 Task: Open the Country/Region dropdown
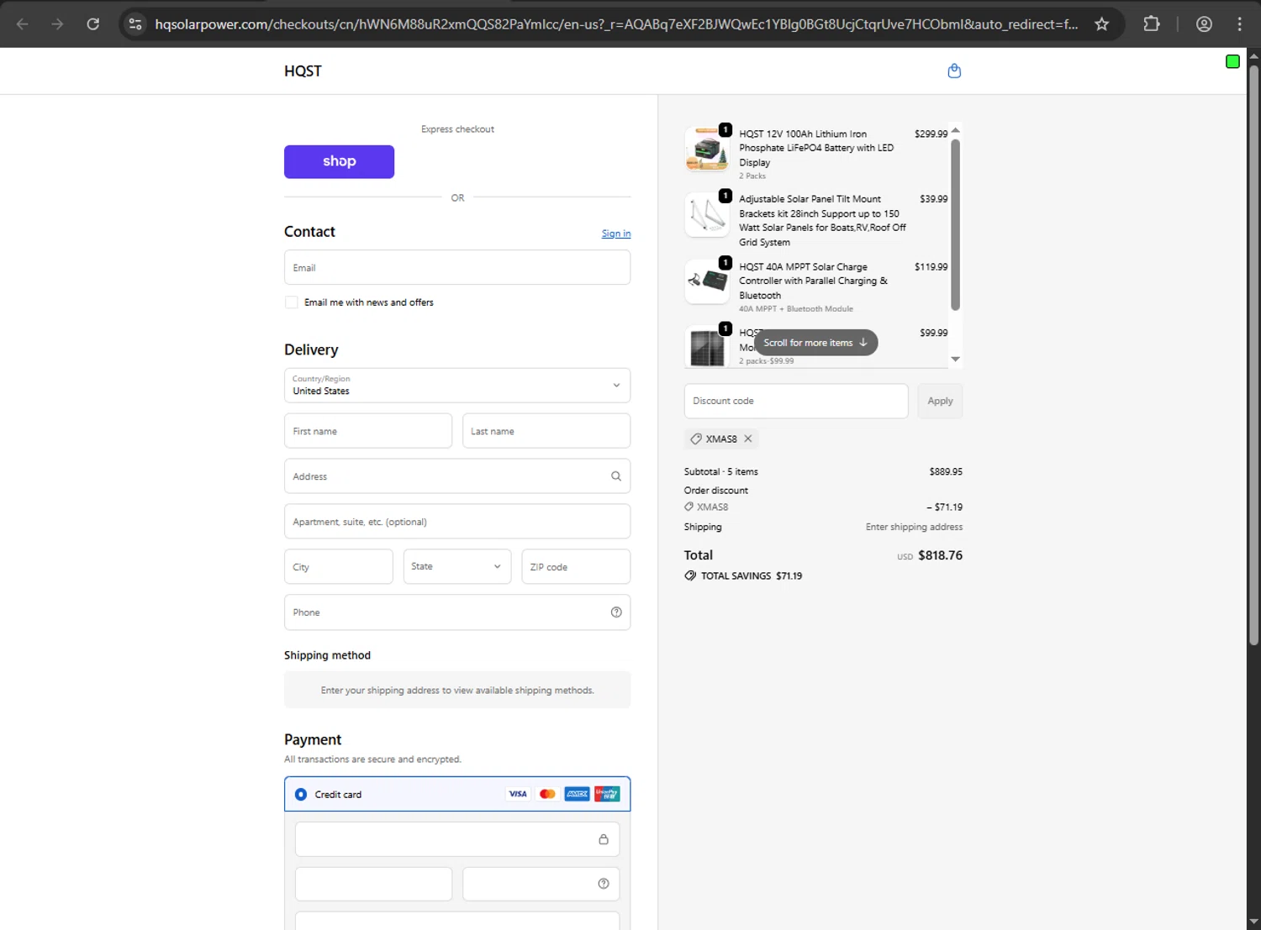pyautogui.click(x=457, y=386)
